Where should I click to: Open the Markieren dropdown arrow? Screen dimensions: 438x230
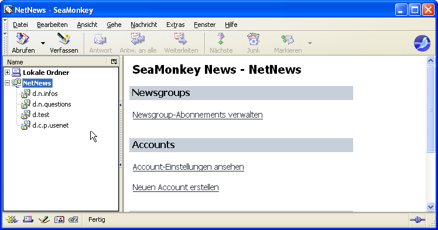tap(310, 43)
